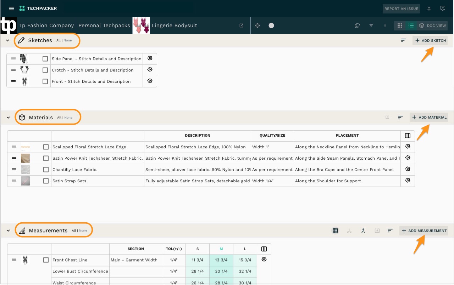Click Add Material button
454x285 pixels.
pos(429,117)
